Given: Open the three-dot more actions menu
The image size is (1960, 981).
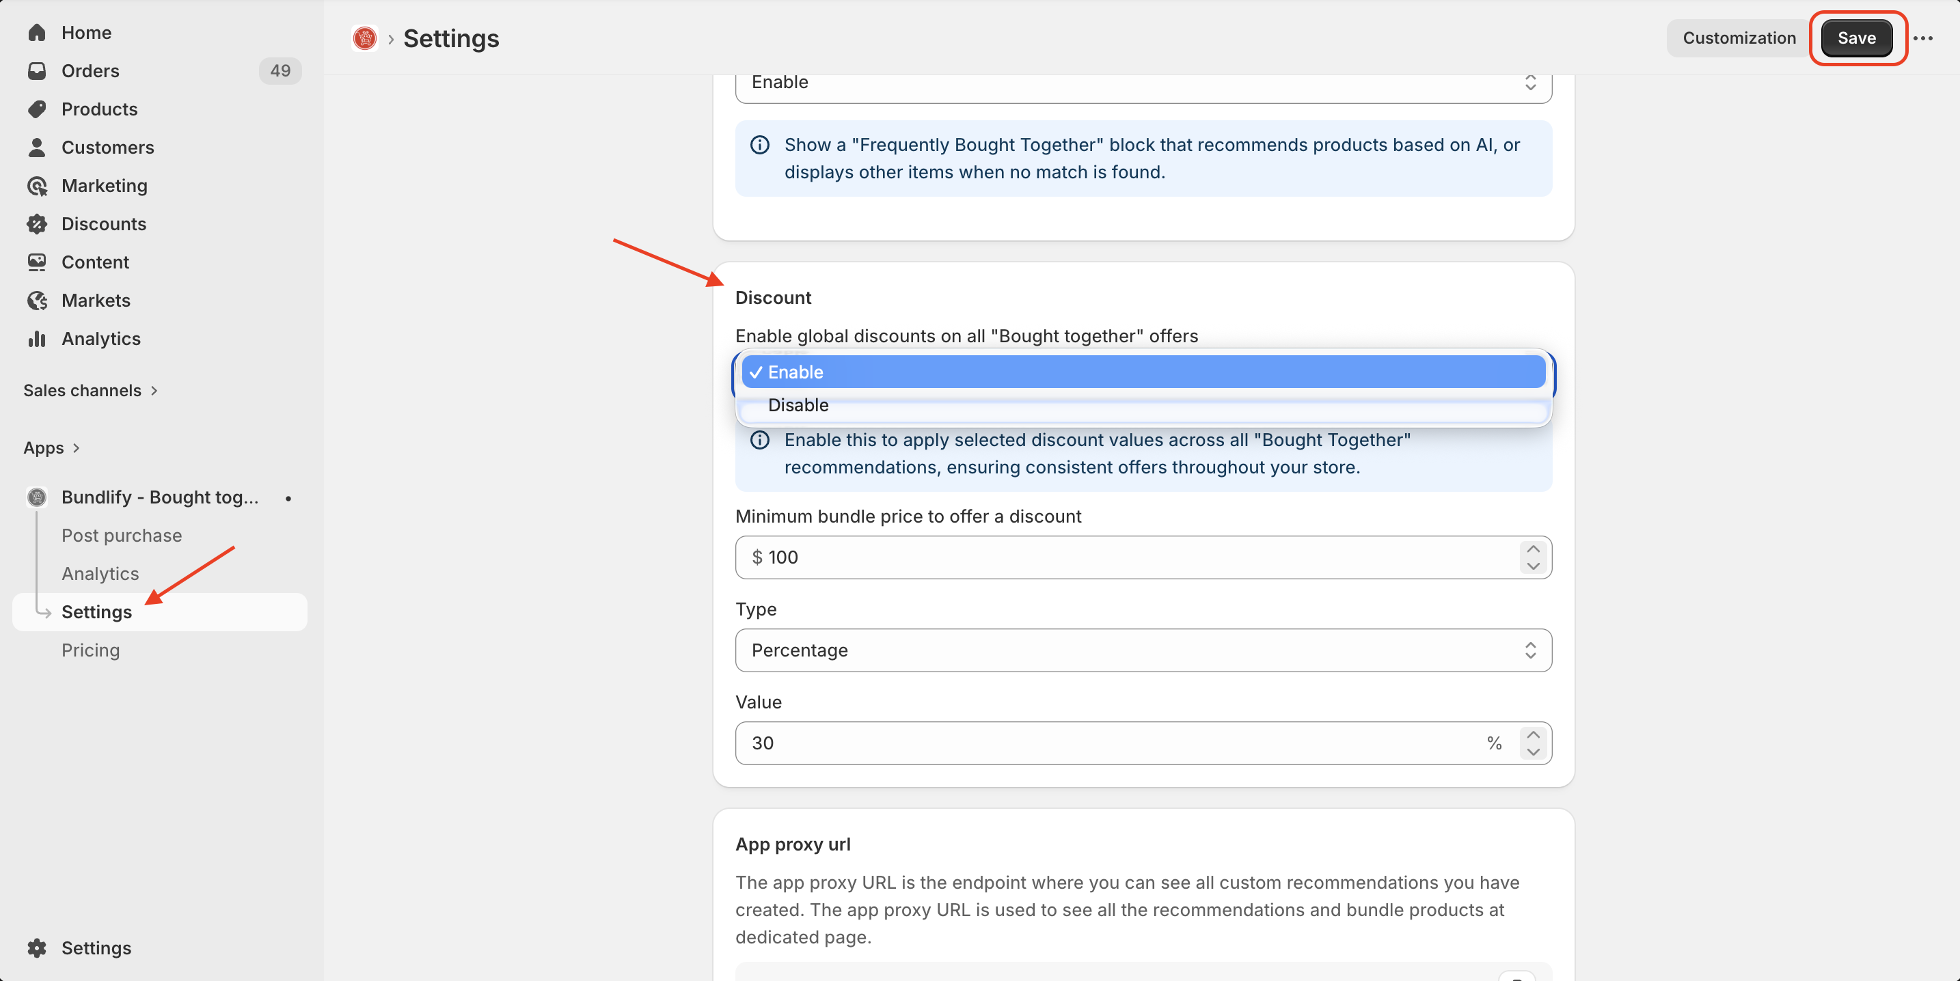Looking at the screenshot, I should [x=1922, y=38].
